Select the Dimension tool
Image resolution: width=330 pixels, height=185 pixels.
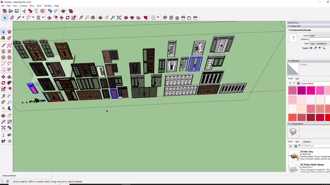9,96
